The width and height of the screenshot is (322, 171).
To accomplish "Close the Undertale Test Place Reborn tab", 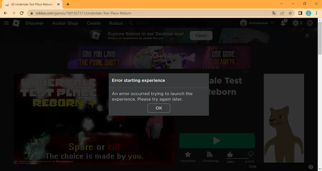I will [x=58, y=4].
